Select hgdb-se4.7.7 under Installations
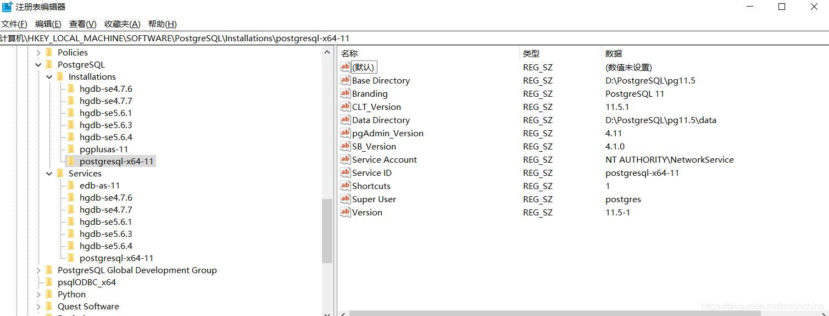Screen dimensions: 829x316 click(x=106, y=101)
